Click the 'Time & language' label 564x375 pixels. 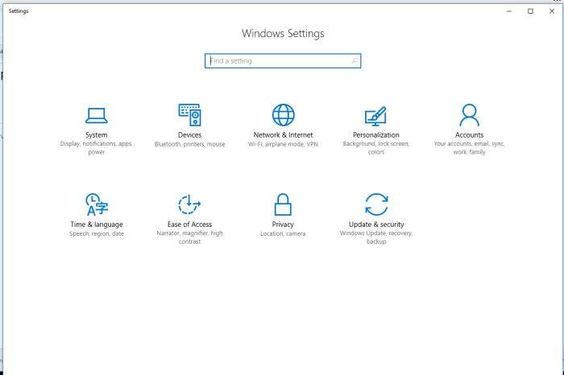coord(97,225)
